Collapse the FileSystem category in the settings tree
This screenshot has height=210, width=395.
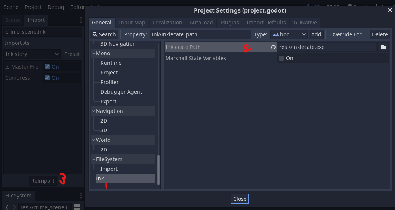tap(94, 159)
